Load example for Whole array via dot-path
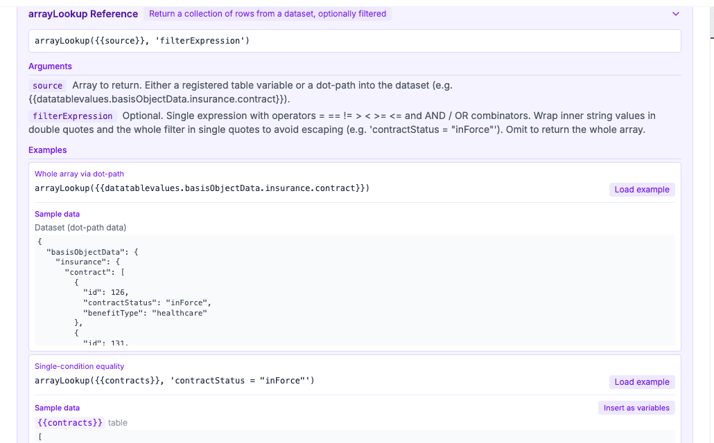714x443 pixels. coord(642,190)
